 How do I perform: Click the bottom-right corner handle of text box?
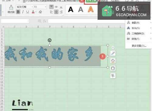108,67
